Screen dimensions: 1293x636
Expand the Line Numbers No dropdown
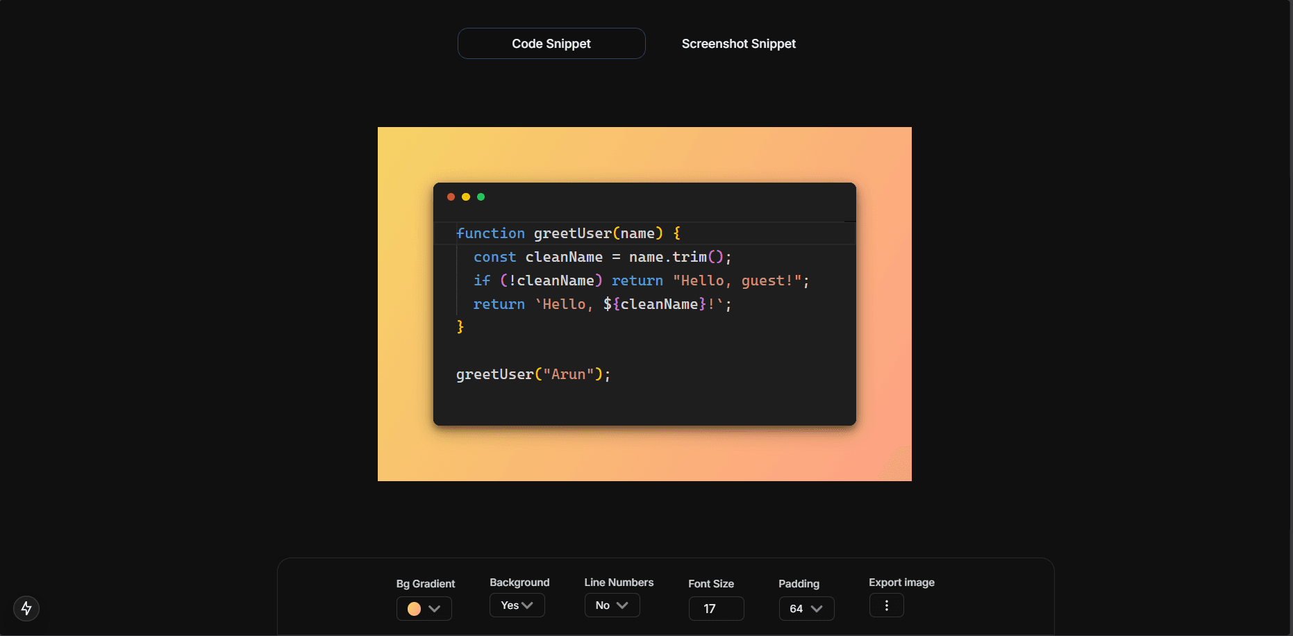(x=612, y=605)
